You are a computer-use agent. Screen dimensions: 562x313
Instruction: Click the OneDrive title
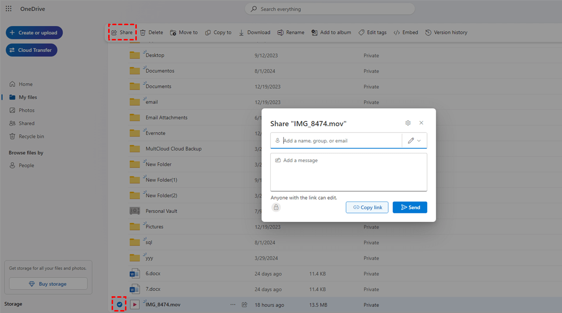click(33, 9)
